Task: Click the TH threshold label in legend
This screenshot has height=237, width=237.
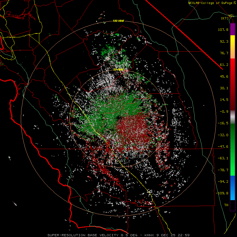Action: click(x=226, y=205)
